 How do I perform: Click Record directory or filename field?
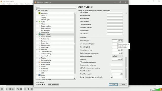[x=117, y=65]
